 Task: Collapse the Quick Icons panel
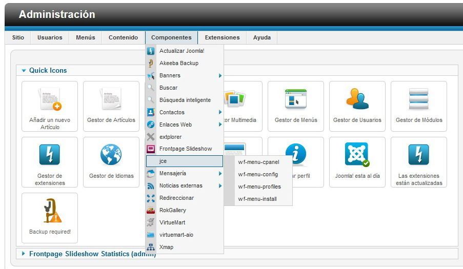point(24,71)
